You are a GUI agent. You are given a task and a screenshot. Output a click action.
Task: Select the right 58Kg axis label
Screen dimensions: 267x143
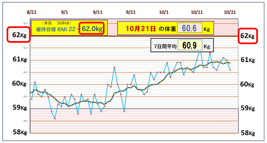point(247,133)
